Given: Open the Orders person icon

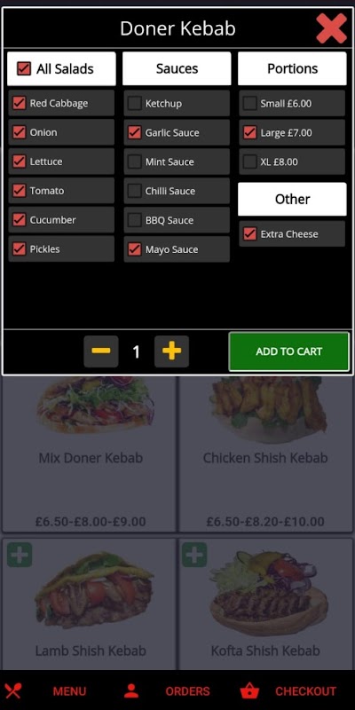Looking at the screenshot, I should pyautogui.click(x=131, y=691).
